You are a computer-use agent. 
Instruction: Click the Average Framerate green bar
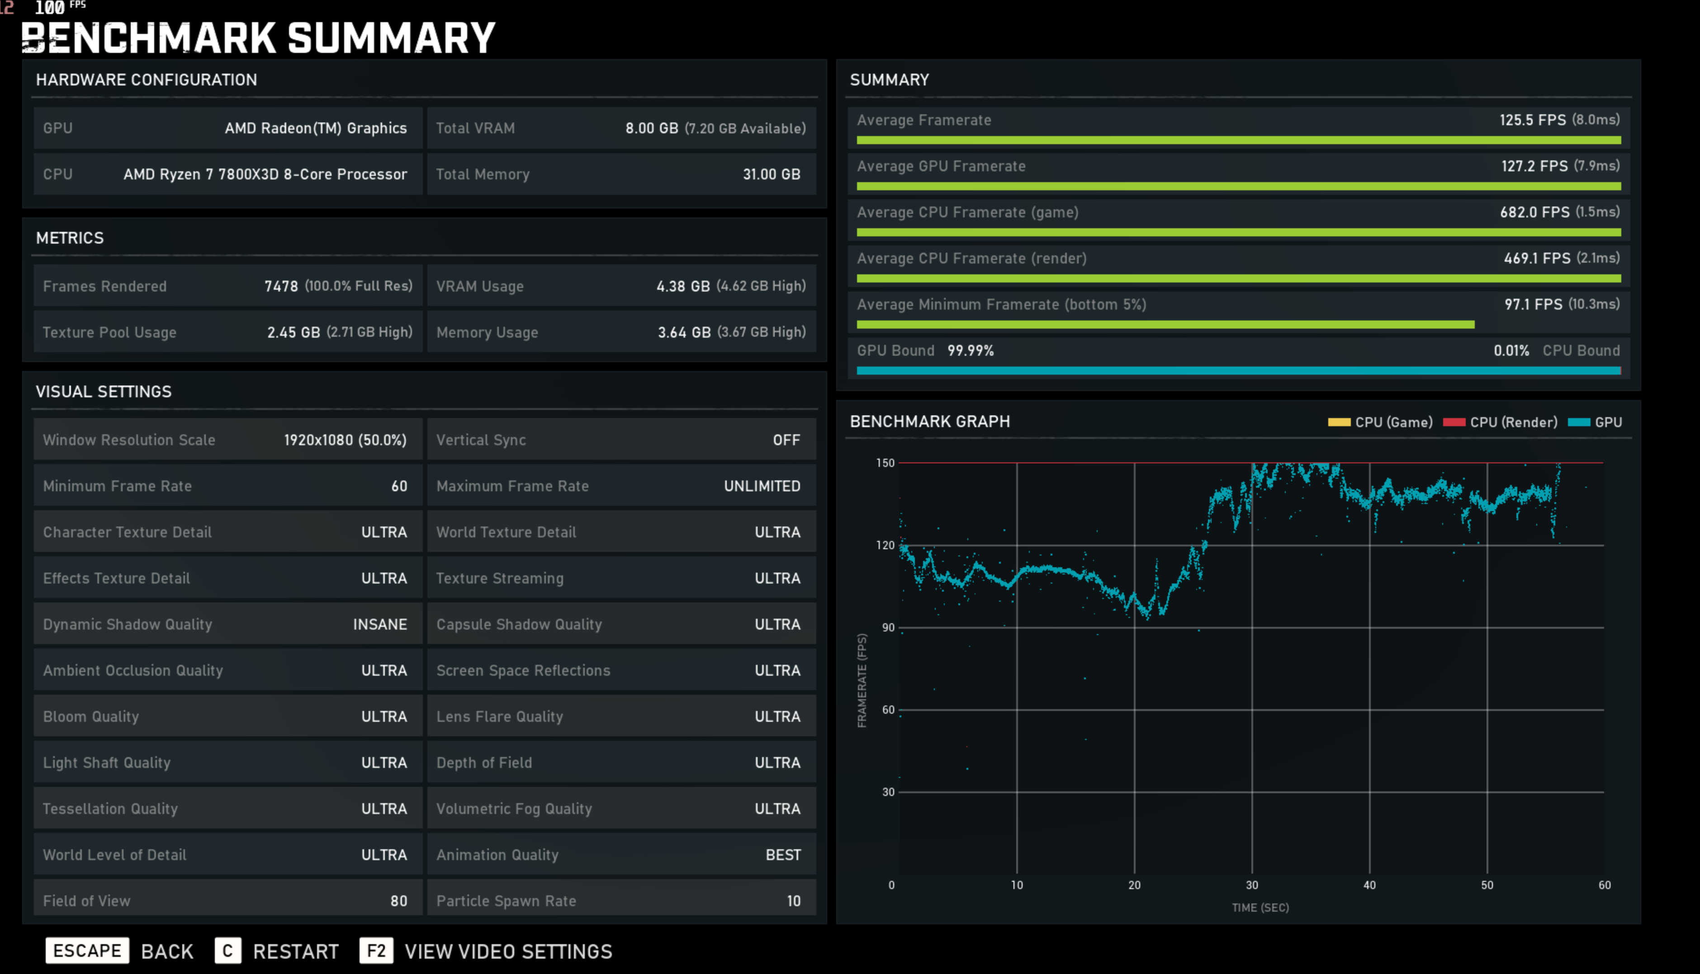[x=1239, y=141]
